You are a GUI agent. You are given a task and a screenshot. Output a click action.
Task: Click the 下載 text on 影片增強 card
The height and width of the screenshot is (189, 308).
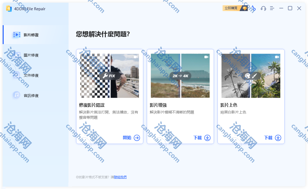(198, 138)
